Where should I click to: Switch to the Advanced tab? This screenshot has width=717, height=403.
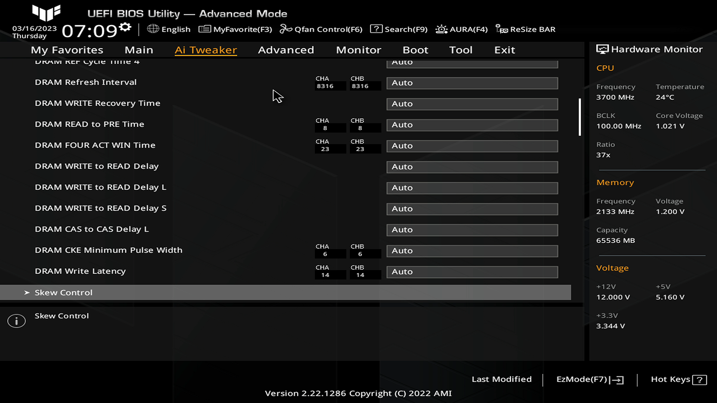286,50
